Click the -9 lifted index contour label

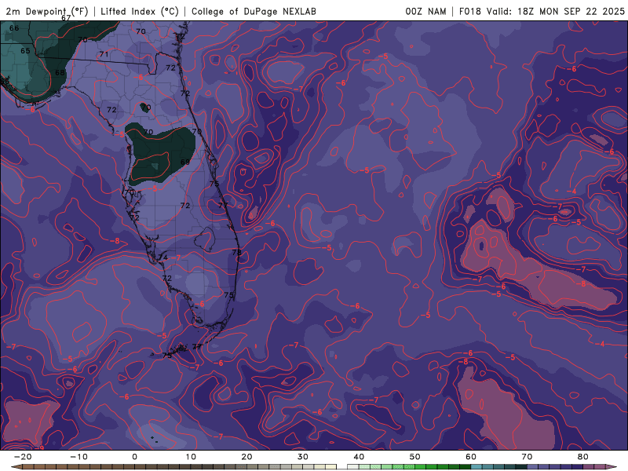click(41, 447)
